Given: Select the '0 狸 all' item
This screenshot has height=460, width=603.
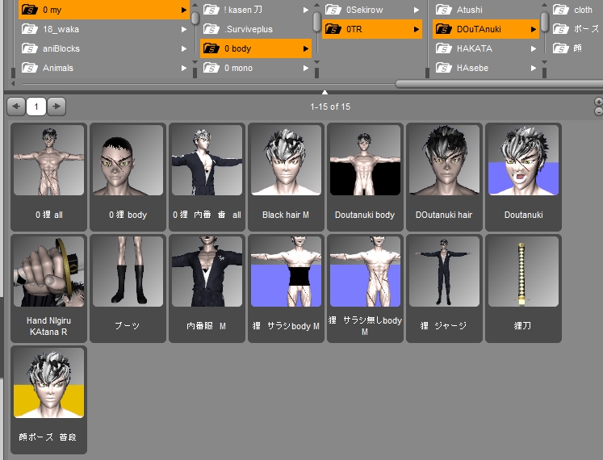Looking at the screenshot, I should click(x=49, y=177).
